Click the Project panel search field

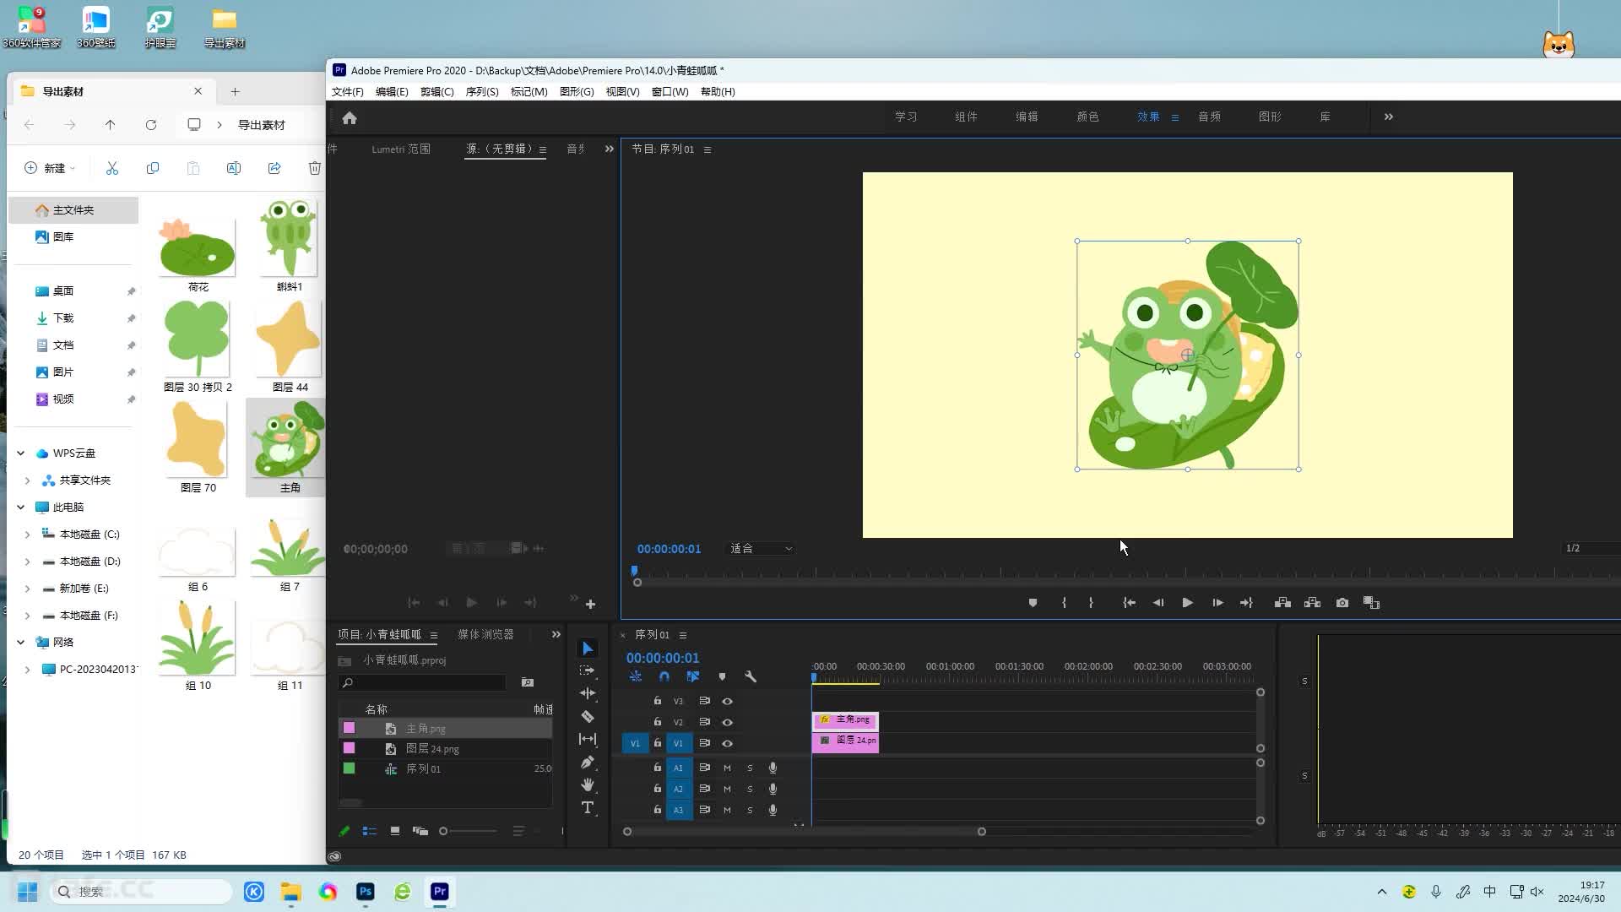pyautogui.click(x=422, y=682)
